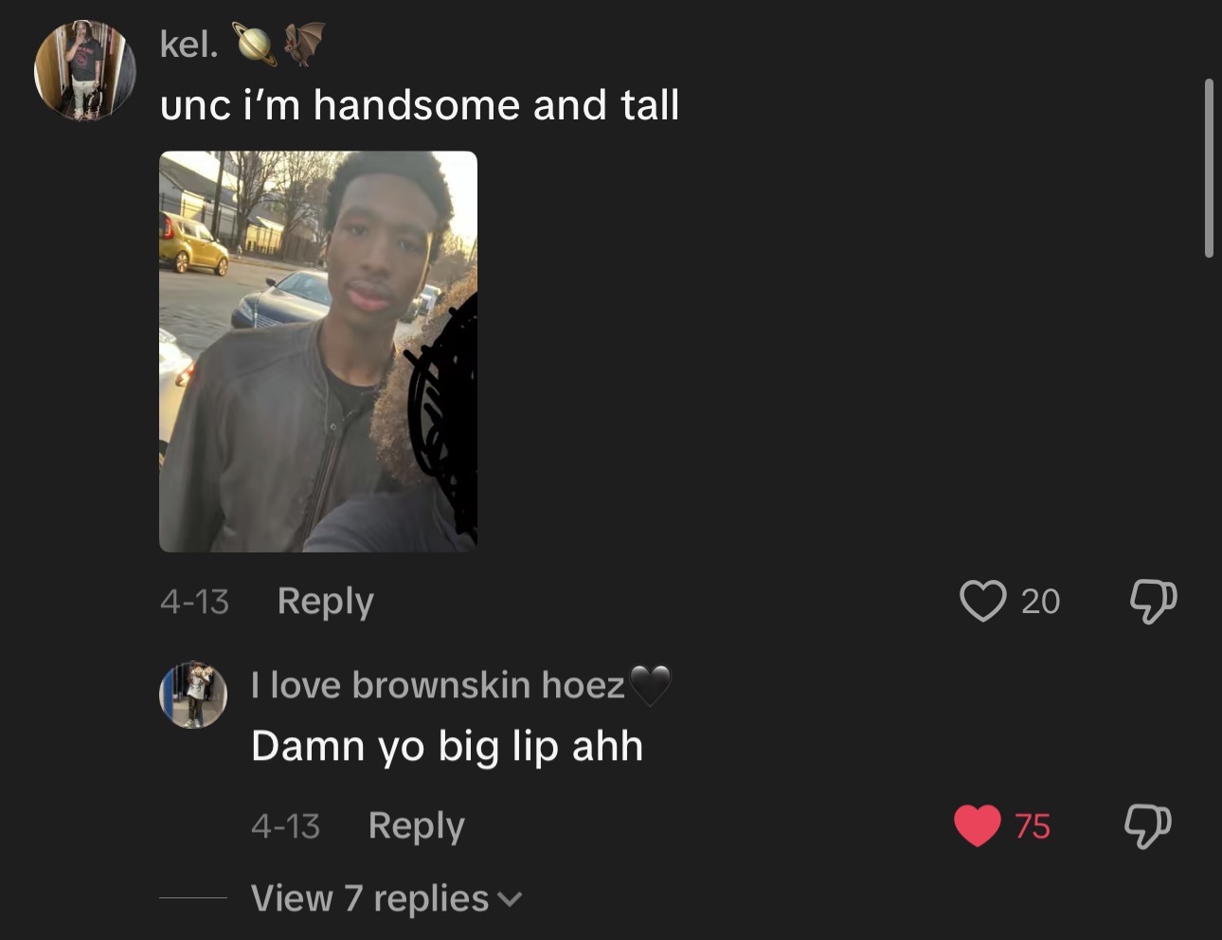Open kel.'s profile picture
Image resolution: width=1222 pixels, height=940 pixels.
(x=85, y=71)
